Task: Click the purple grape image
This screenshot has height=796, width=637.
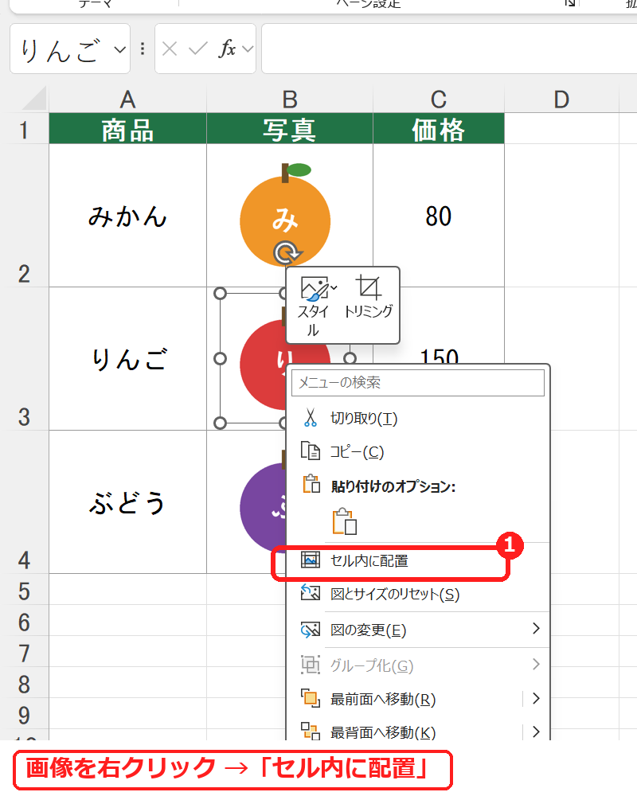Action: click(263, 505)
